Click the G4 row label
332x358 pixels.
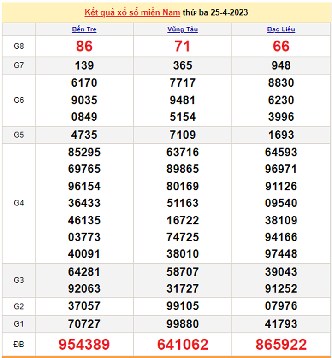click(18, 203)
